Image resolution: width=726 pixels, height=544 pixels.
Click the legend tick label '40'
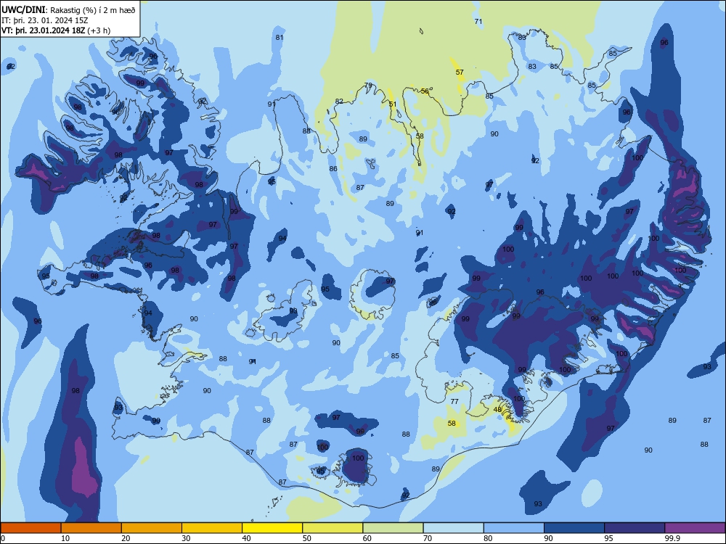[246, 538]
